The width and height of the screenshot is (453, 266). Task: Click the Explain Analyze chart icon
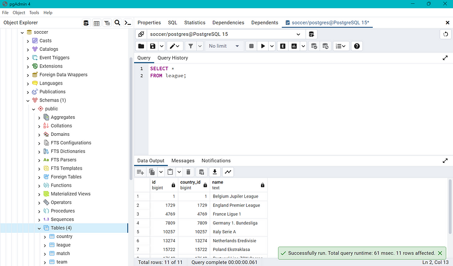[294, 46]
